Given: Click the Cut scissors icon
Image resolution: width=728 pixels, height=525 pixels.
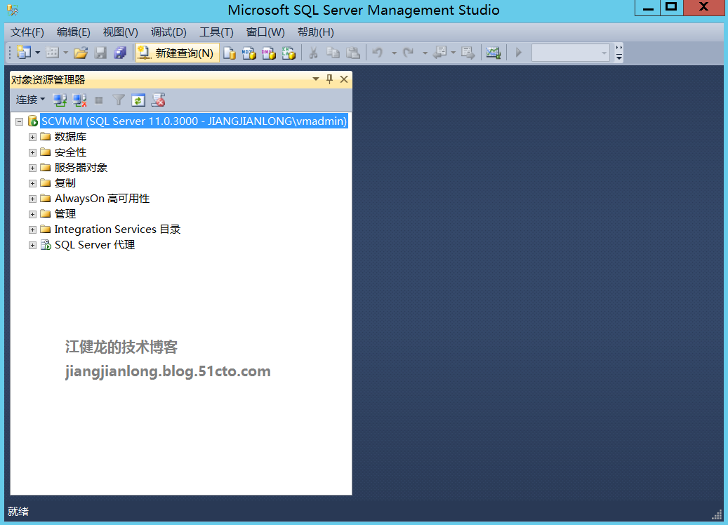Looking at the screenshot, I should point(313,53).
